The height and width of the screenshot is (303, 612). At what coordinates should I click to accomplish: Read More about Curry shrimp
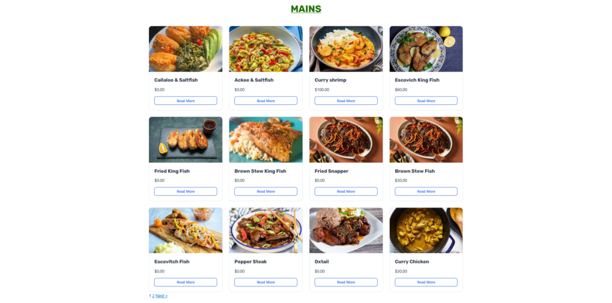tap(346, 101)
